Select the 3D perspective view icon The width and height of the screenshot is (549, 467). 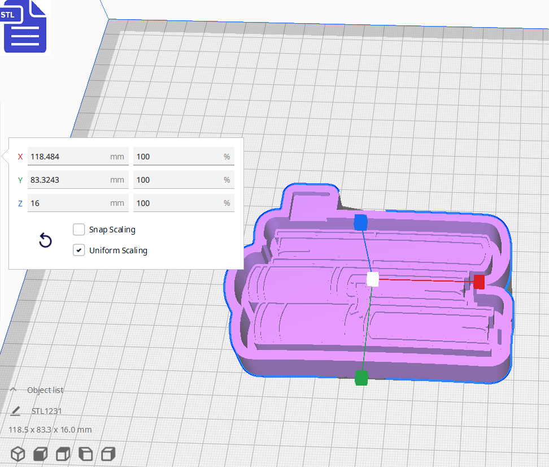click(x=17, y=453)
